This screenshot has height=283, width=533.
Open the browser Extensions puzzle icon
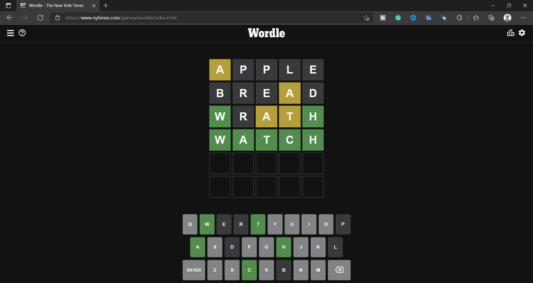pos(459,18)
